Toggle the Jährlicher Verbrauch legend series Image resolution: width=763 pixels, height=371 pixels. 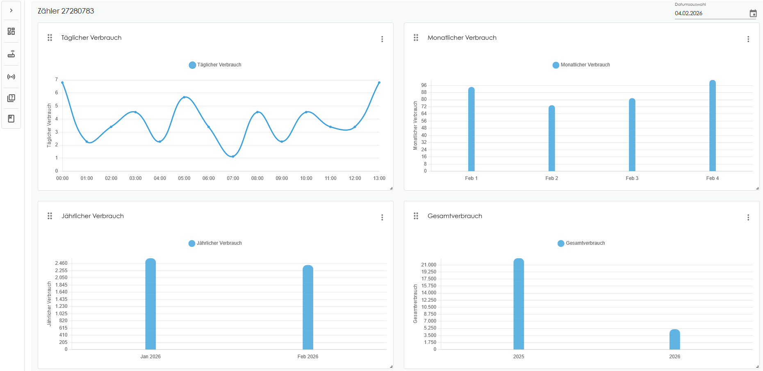tap(215, 243)
